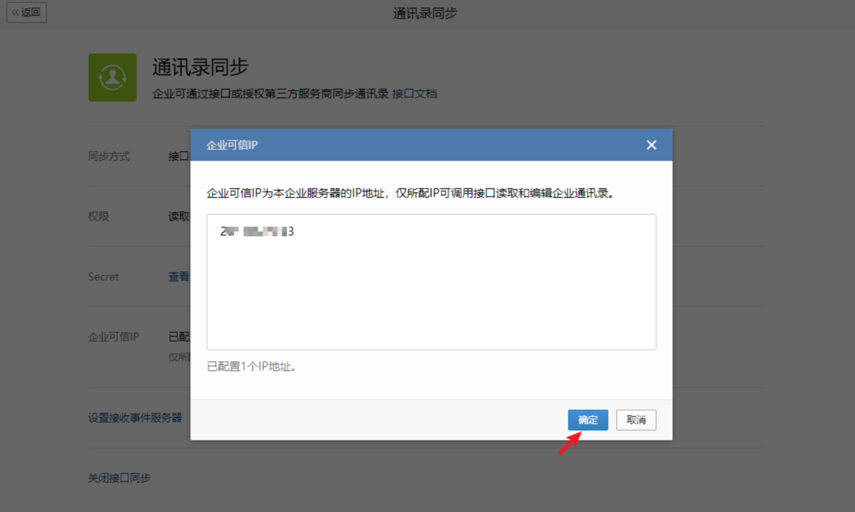The height and width of the screenshot is (512, 855).
Task: Click the 同步方式 row label
Action: point(109,156)
